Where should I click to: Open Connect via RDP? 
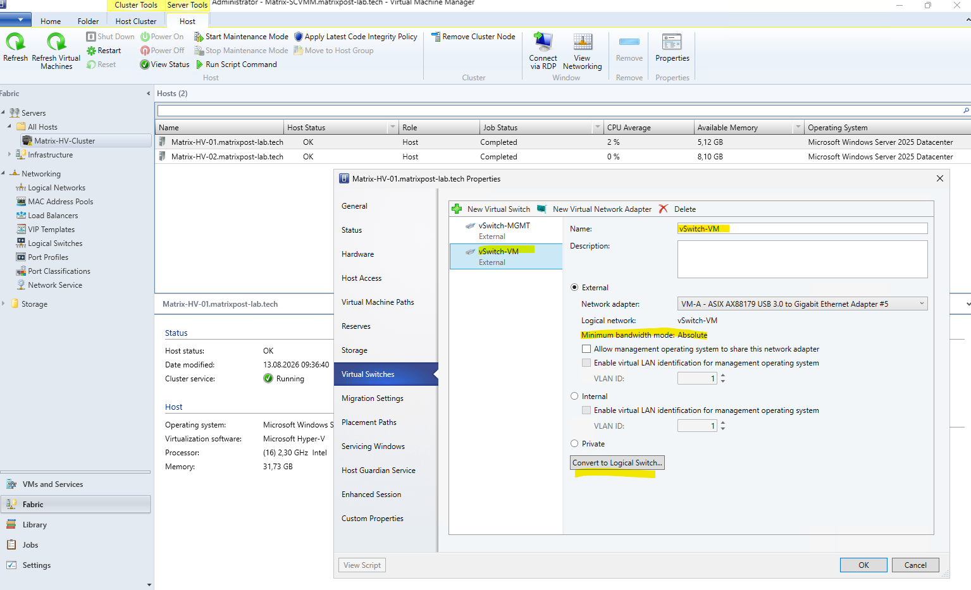click(543, 51)
